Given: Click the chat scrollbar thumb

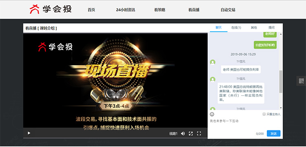Looking at the screenshot, I should (281, 81).
